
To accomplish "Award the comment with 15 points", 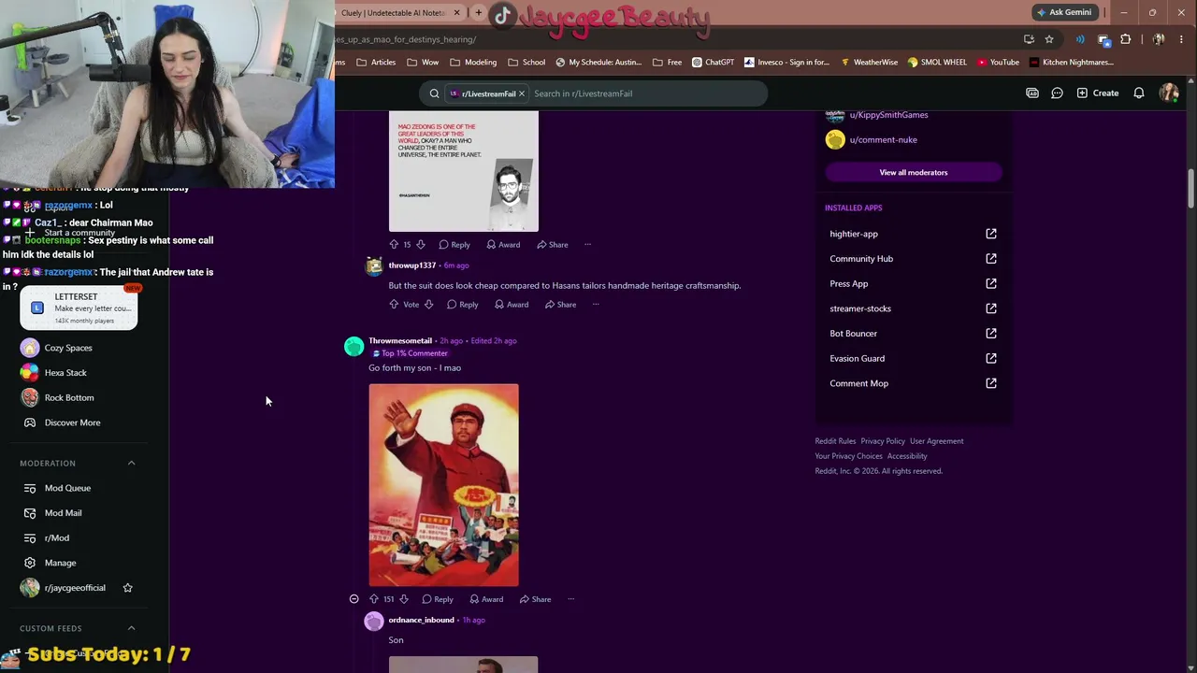I will point(503,245).
